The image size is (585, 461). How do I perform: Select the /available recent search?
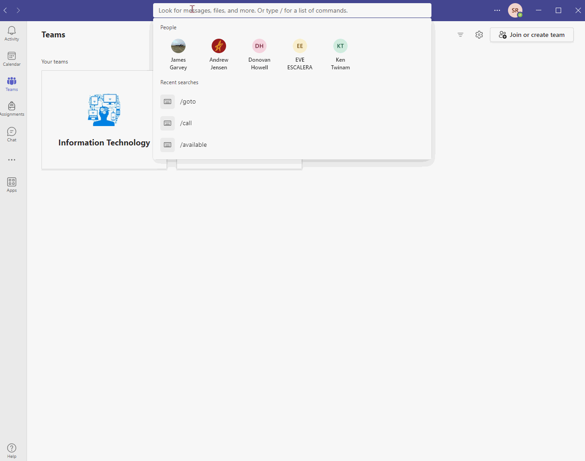292,145
